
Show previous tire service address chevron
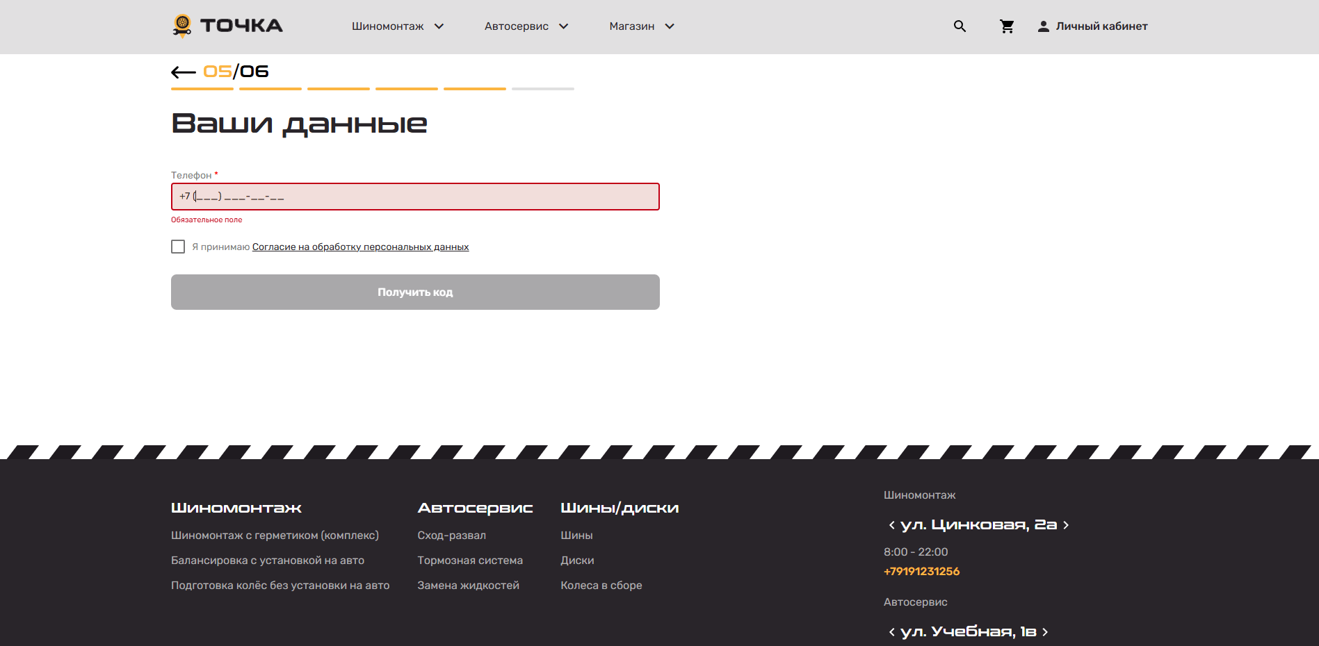891,525
